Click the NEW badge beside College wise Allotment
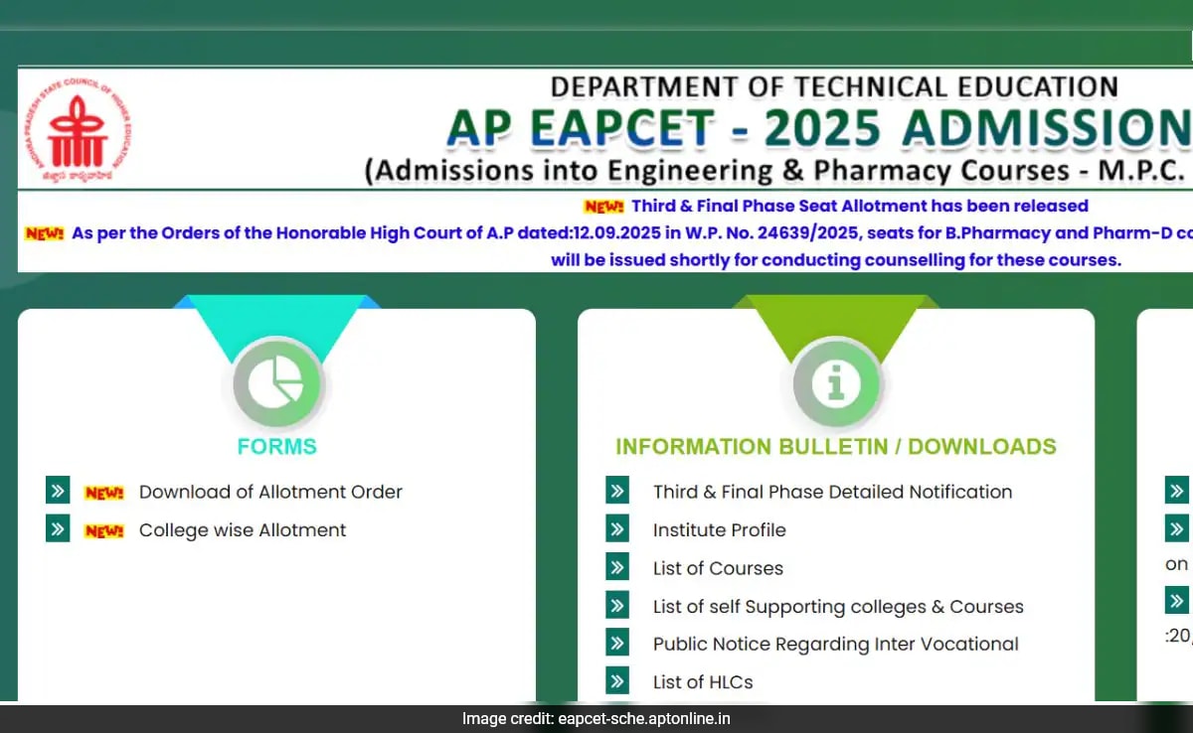Screen dimensions: 1193x733 click(x=104, y=529)
